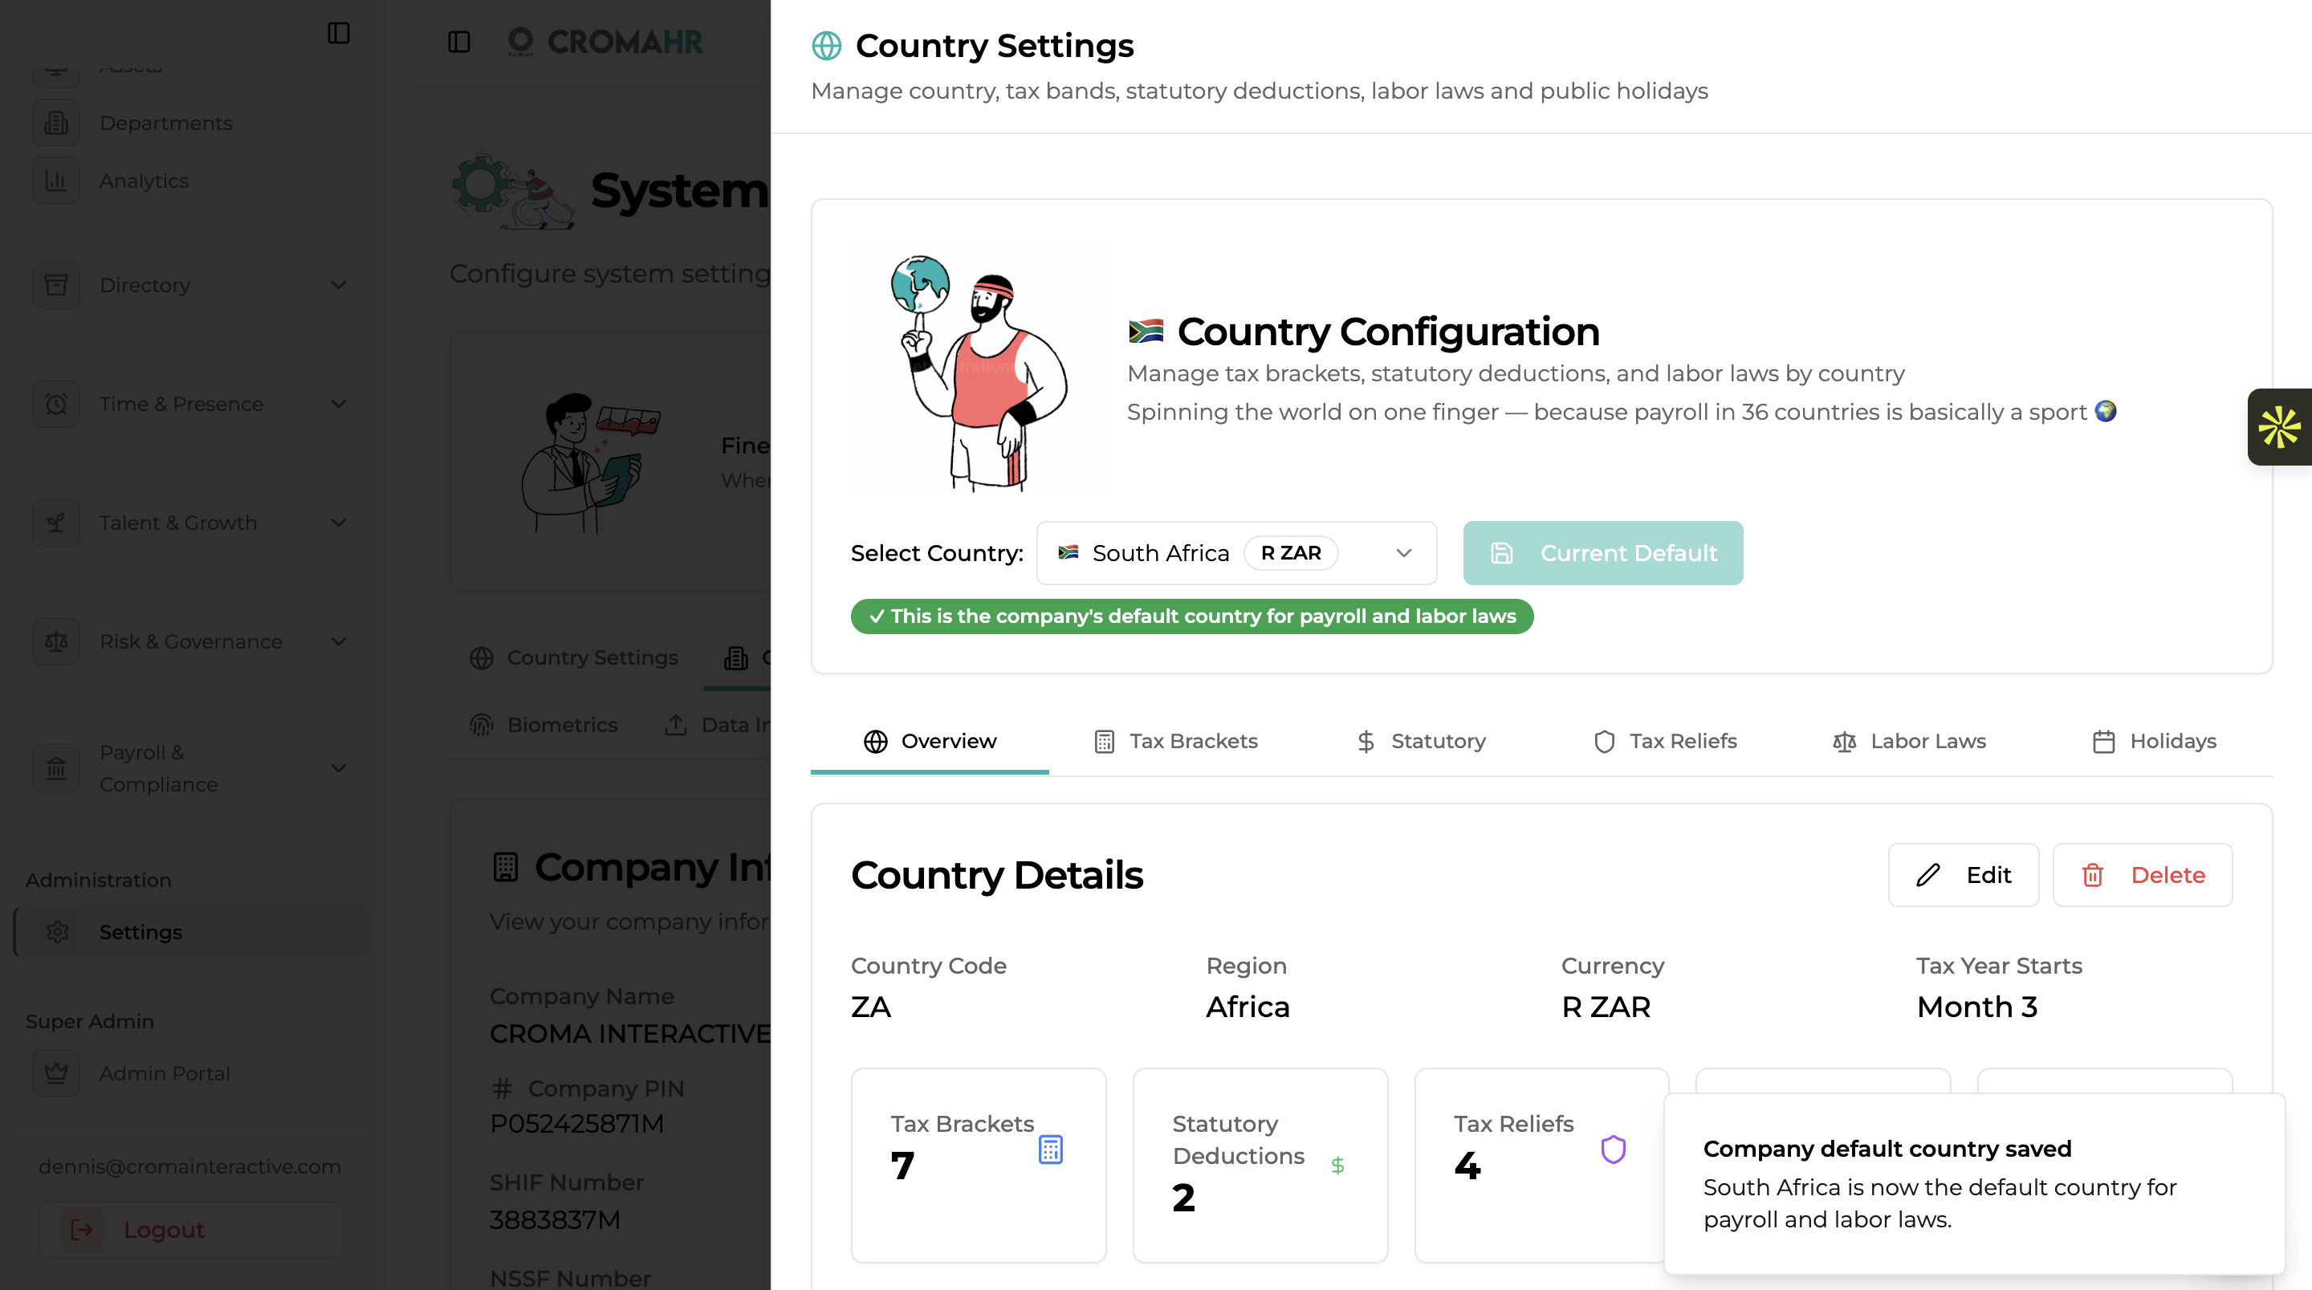
Task: Expand the Time & Presence chevron
Action: coord(338,404)
